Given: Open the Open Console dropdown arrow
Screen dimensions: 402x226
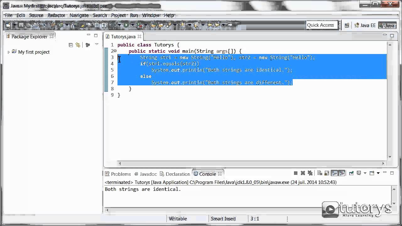Looking at the screenshot, I should click(x=378, y=173).
